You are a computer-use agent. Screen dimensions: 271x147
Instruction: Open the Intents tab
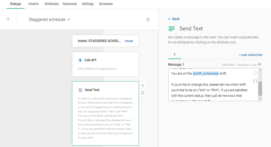[34, 4]
